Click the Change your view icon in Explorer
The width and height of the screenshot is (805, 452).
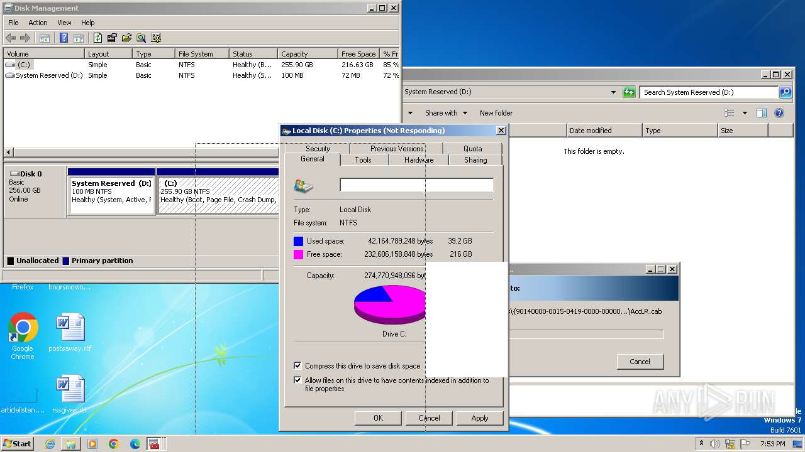pyautogui.click(x=730, y=113)
